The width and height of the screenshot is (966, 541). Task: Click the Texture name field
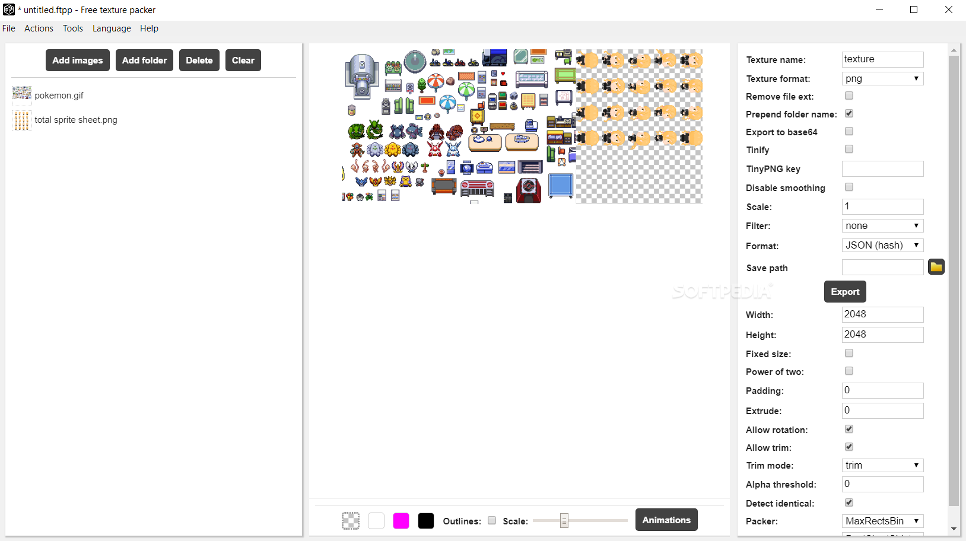pyautogui.click(x=883, y=59)
